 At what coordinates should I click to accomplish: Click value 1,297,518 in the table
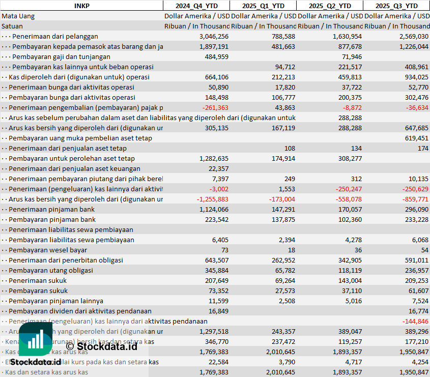point(214,332)
